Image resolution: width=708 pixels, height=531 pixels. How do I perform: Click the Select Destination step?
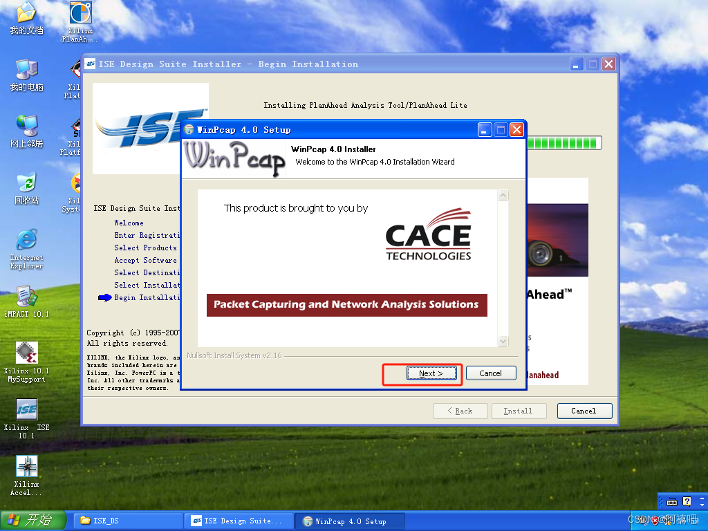147,272
